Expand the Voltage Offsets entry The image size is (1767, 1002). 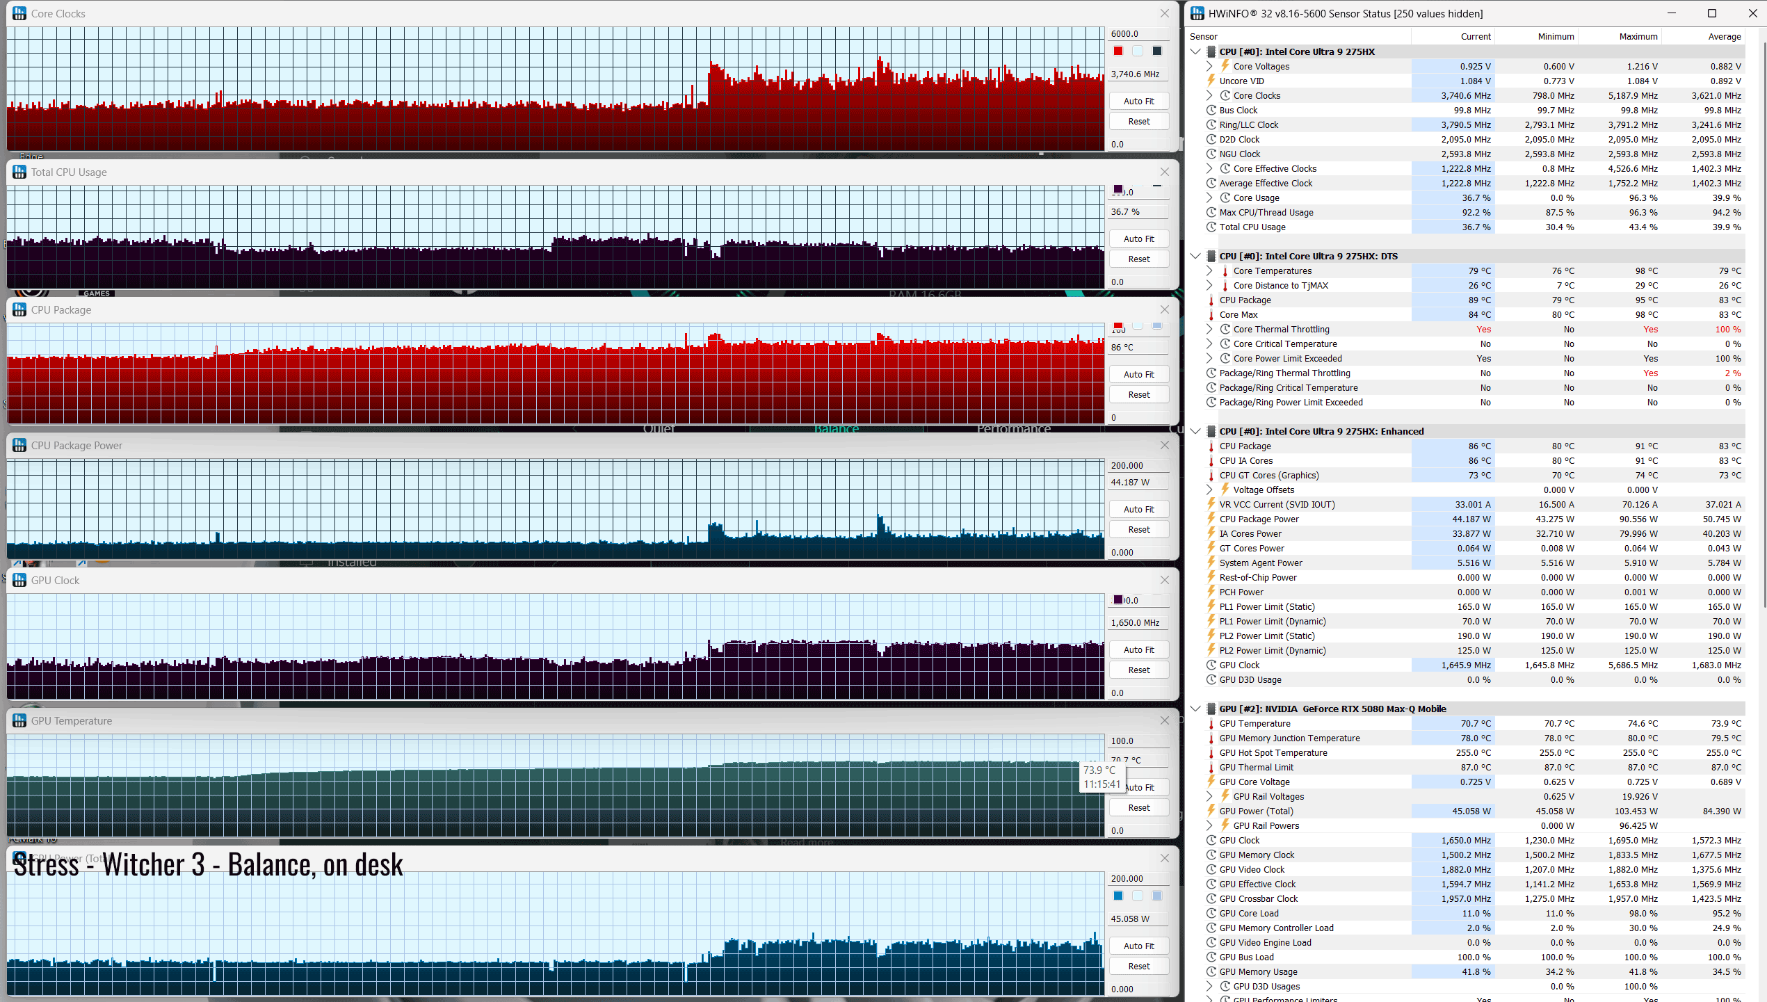(x=1209, y=490)
